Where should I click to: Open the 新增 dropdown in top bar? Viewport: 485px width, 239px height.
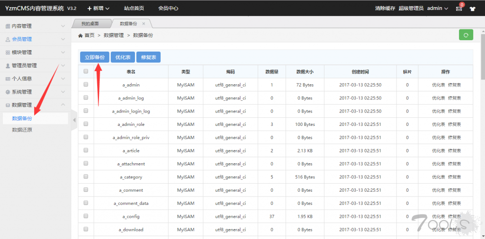click(99, 9)
